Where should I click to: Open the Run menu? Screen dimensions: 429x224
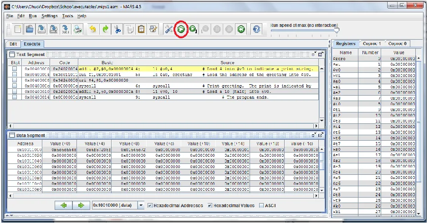click(33, 16)
